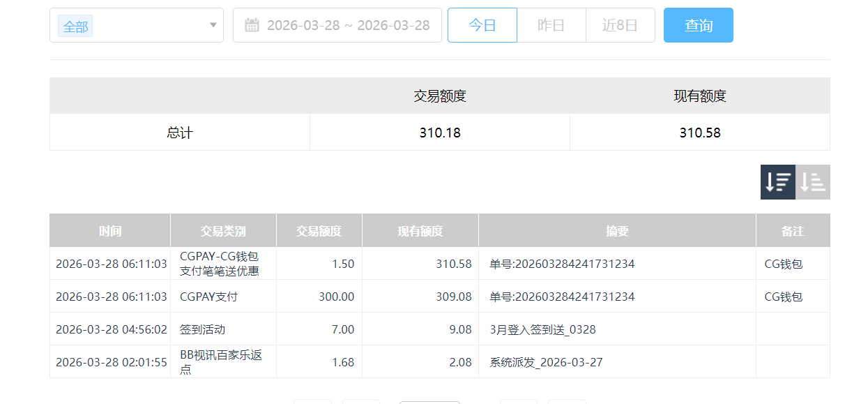Viewport: 868px width, 404px height.
Task: Switch to the 近8日 tab
Action: tap(620, 25)
